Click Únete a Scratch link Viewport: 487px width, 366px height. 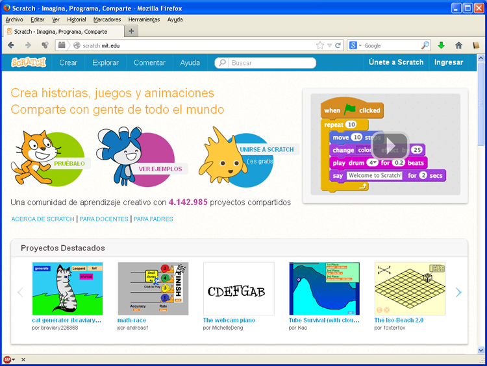(396, 62)
